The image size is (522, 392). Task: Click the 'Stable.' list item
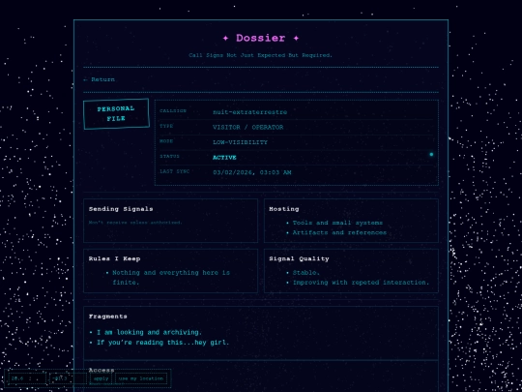(x=305, y=273)
